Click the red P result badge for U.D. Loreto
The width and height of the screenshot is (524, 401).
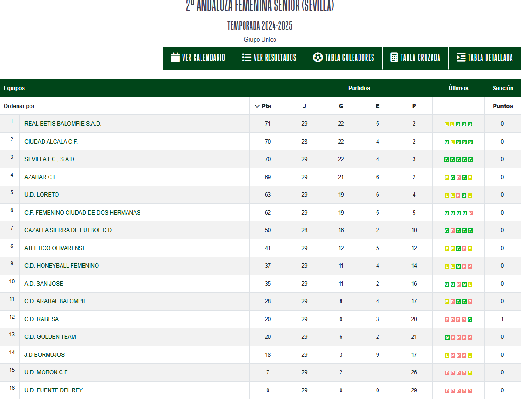(458, 196)
